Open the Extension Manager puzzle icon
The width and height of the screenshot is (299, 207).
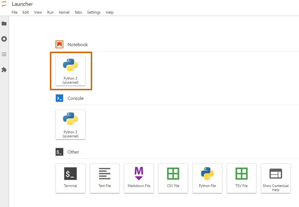[4, 70]
